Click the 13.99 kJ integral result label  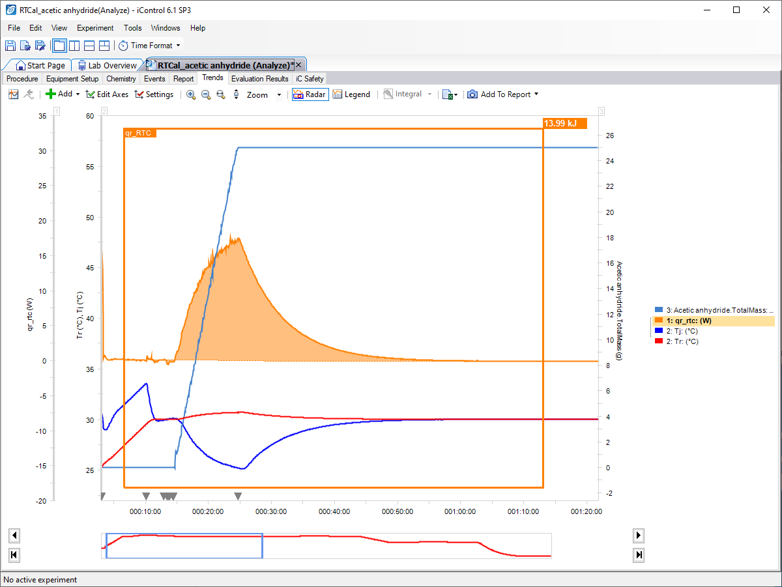[x=565, y=123]
